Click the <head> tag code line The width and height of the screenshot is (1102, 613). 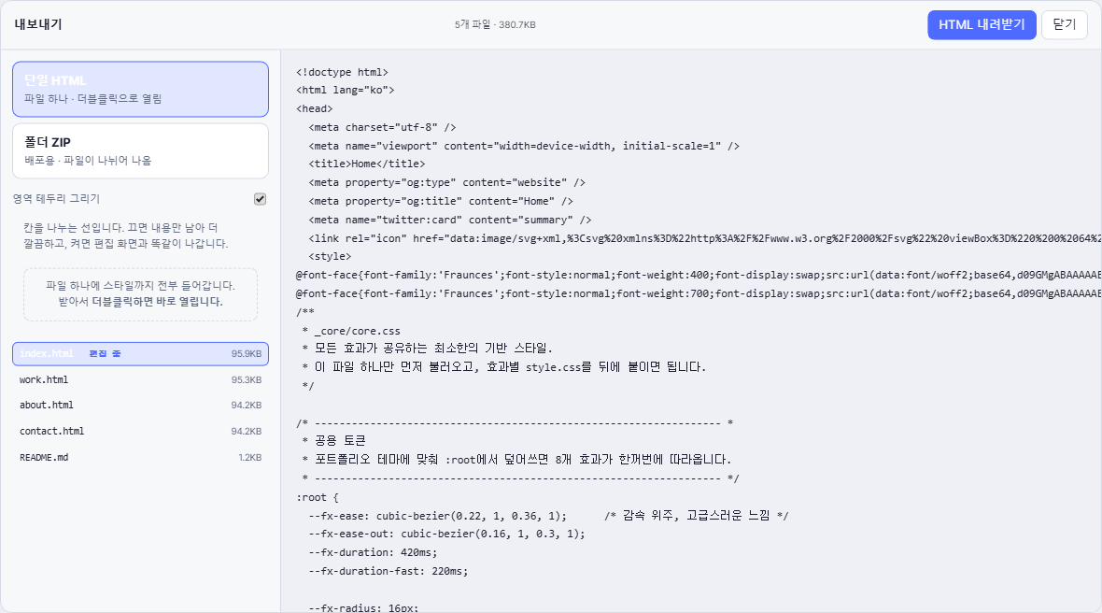click(314, 108)
